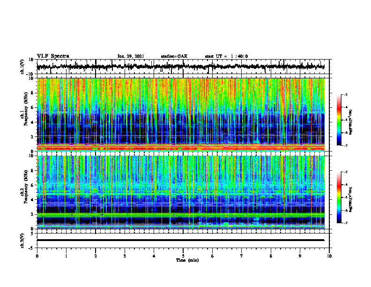Click the ch.2 colorbar 'log(PSD)' unit label
371x287 pixels.
351,199
